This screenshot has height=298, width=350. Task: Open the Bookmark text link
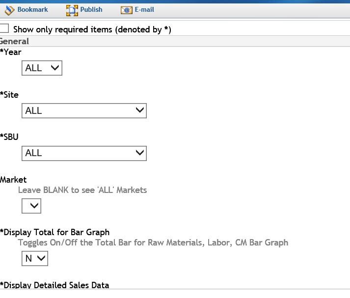click(32, 9)
